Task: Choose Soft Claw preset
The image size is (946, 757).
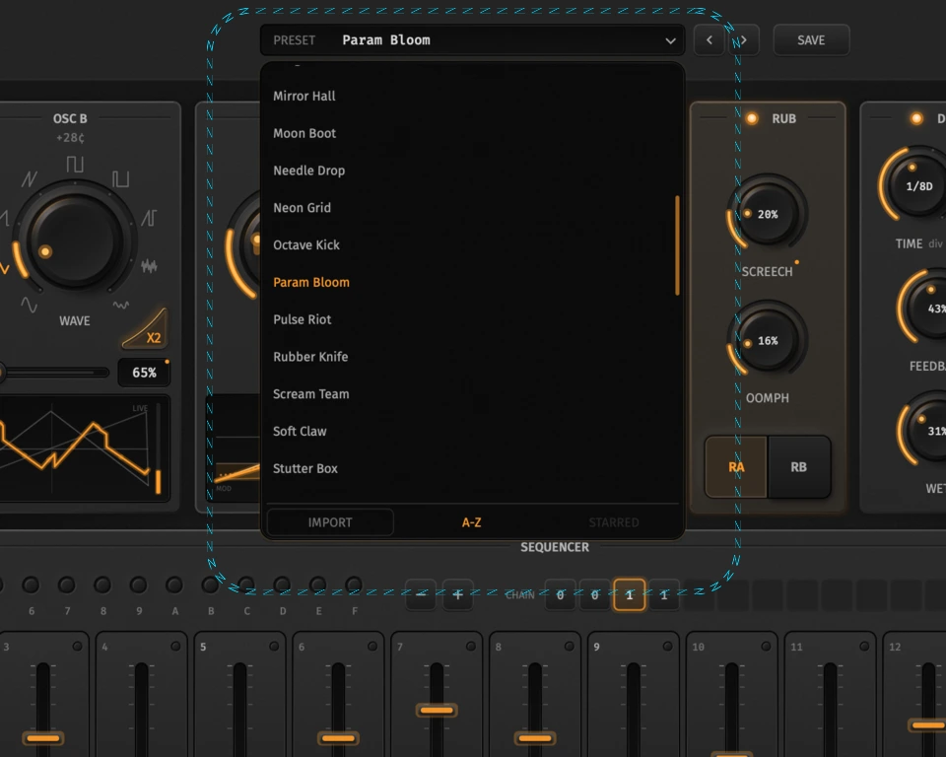Action: (x=471, y=431)
